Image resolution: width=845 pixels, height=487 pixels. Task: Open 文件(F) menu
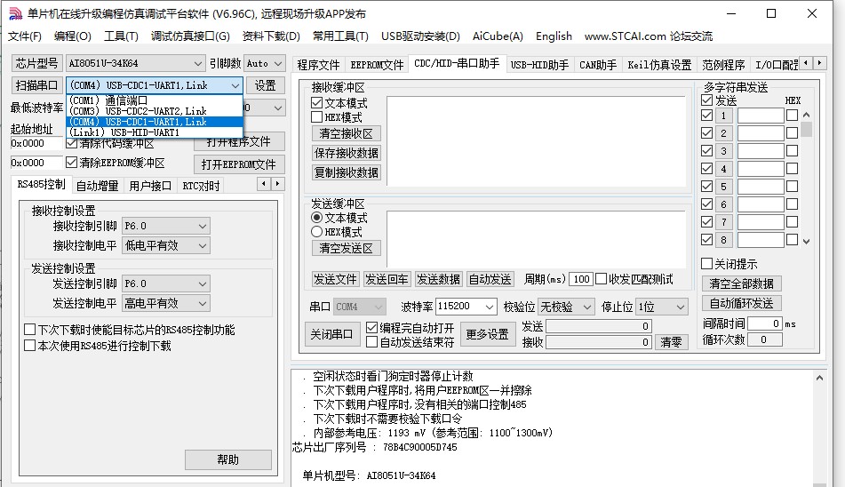(x=25, y=36)
